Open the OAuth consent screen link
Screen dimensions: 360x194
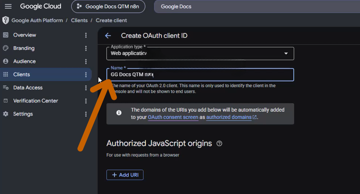[x=173, y=117]
